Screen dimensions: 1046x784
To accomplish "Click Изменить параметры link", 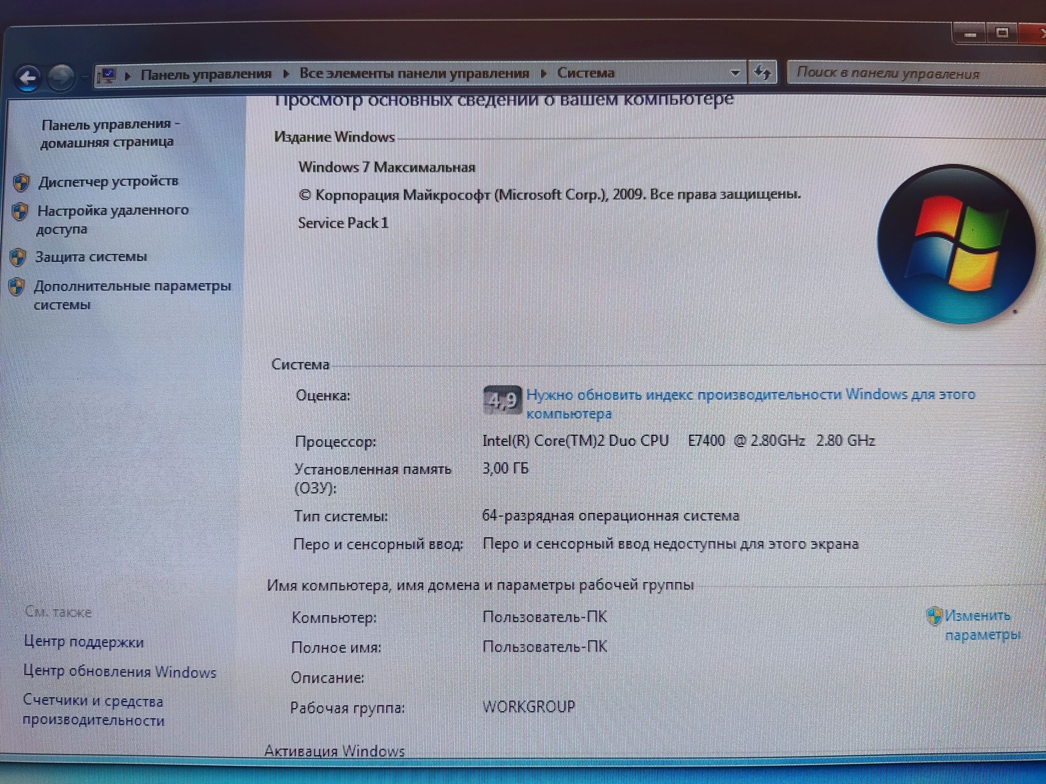I will coord(983,626).
